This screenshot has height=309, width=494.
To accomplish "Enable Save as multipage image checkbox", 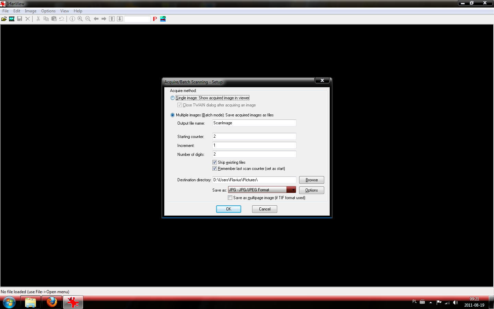I will [x=230, y=198].
